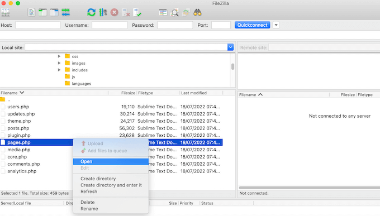Select the languages folder in tree
This screenshot has width=380, height=216.
[x=78, y=84]
